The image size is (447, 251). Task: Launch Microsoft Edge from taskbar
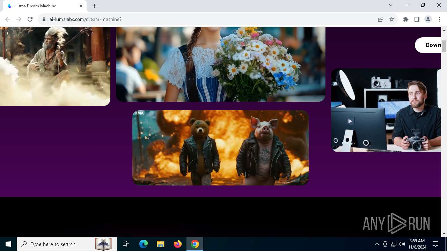[144, 244]
